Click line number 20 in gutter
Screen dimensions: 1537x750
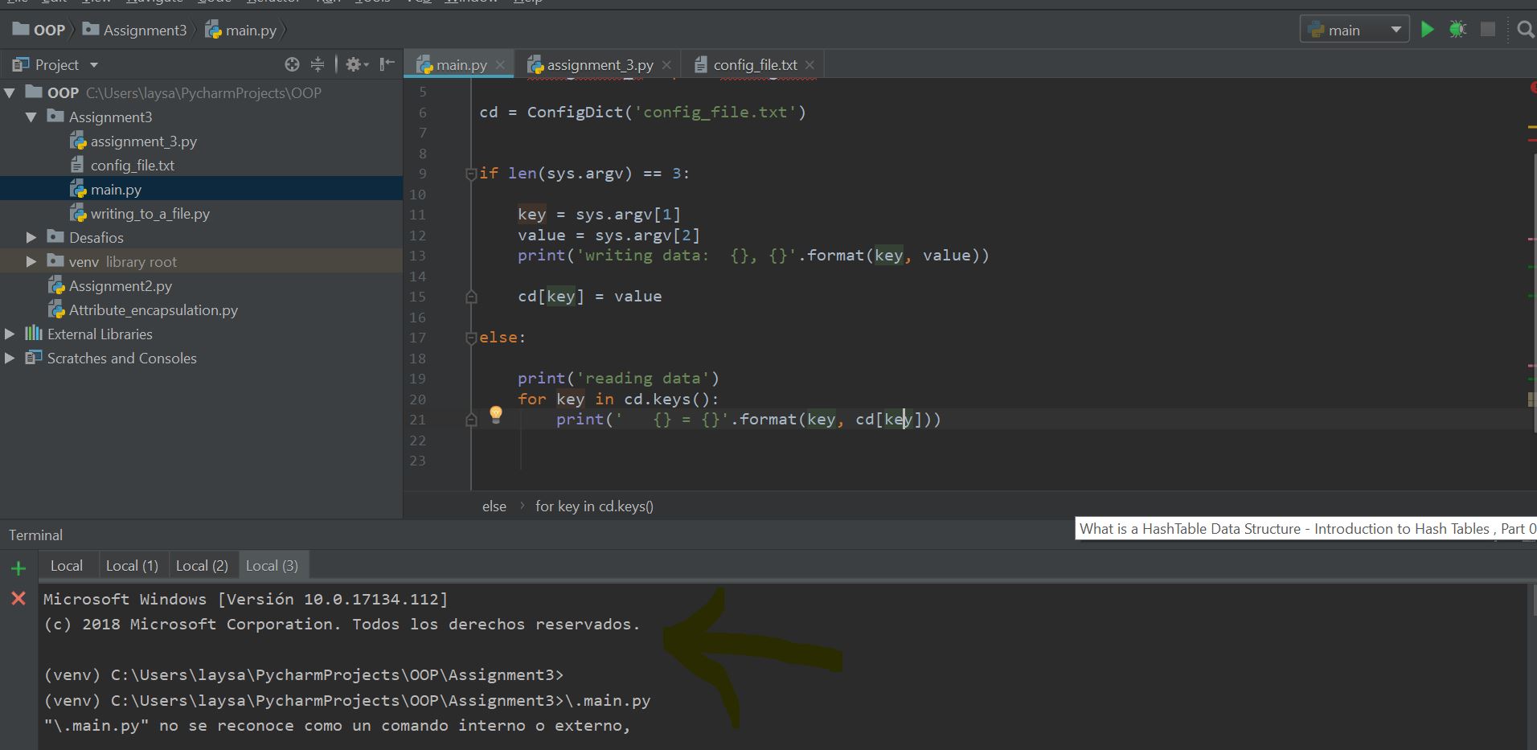coord(418,400)
